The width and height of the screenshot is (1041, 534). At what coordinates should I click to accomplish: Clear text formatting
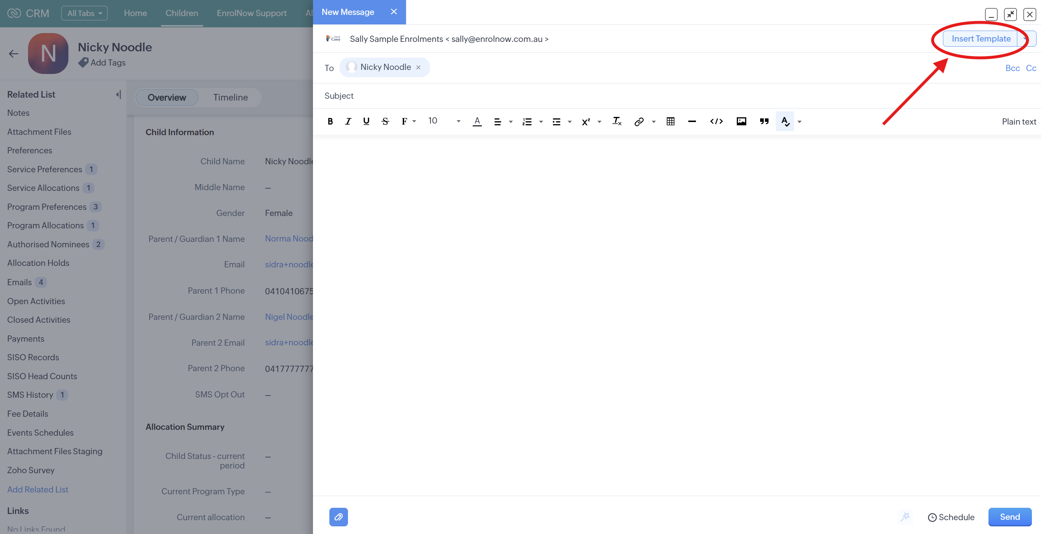617,121
